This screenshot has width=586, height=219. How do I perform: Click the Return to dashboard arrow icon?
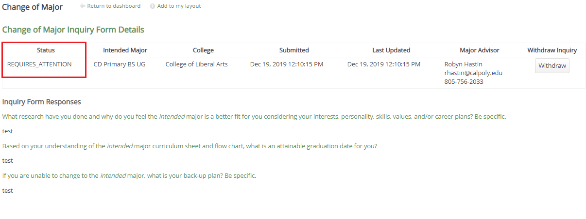(x=83, y=6)
